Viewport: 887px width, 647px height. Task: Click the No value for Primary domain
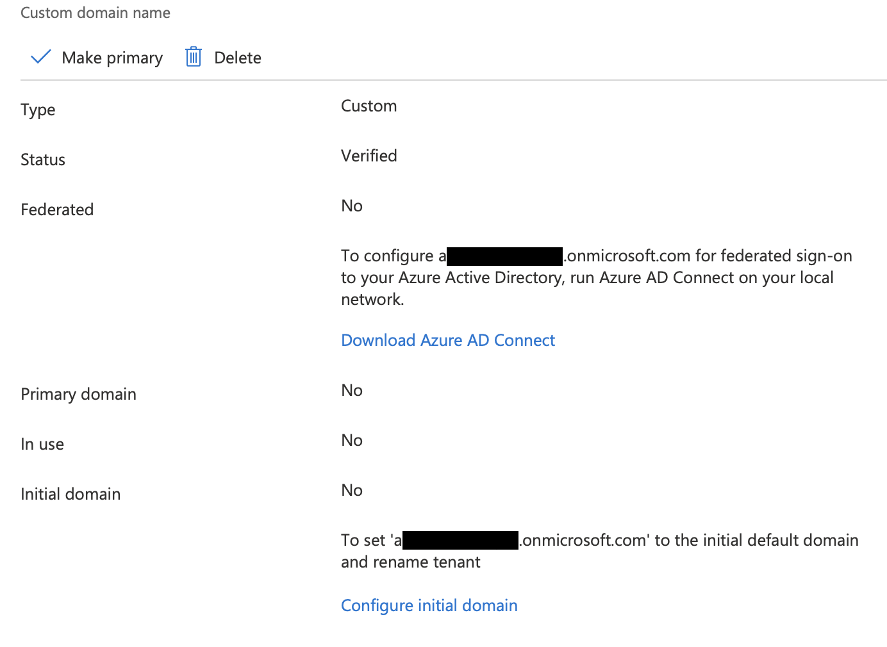pos(352,389)
